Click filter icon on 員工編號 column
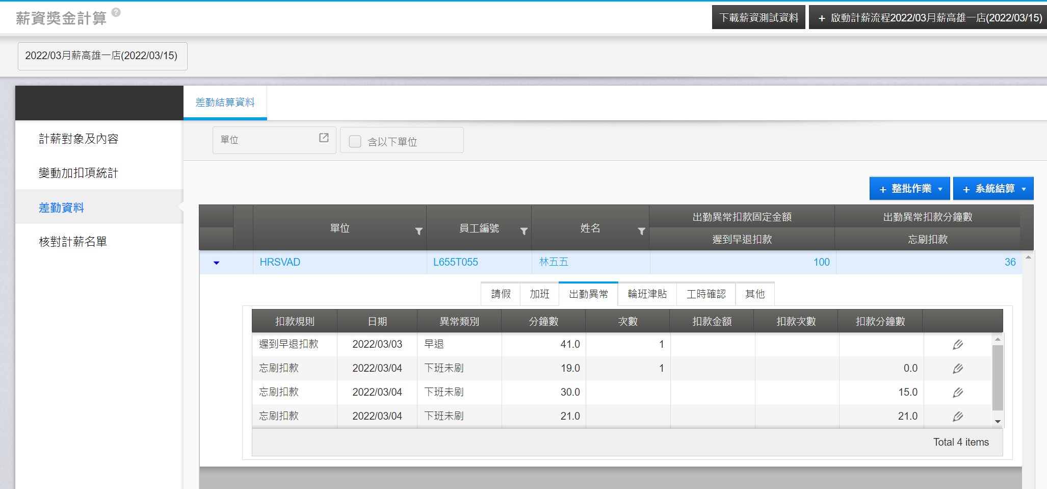The height and width of the screenshot is (489, 1047). click(523, 231)
